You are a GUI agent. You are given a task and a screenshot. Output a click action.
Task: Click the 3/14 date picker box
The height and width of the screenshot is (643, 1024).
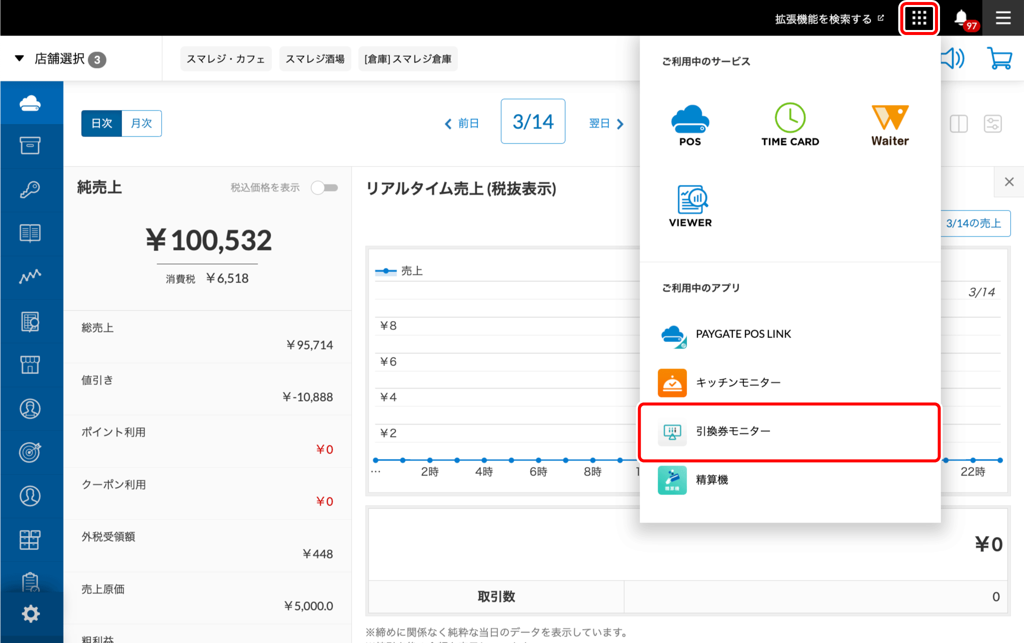coord(533,121)
